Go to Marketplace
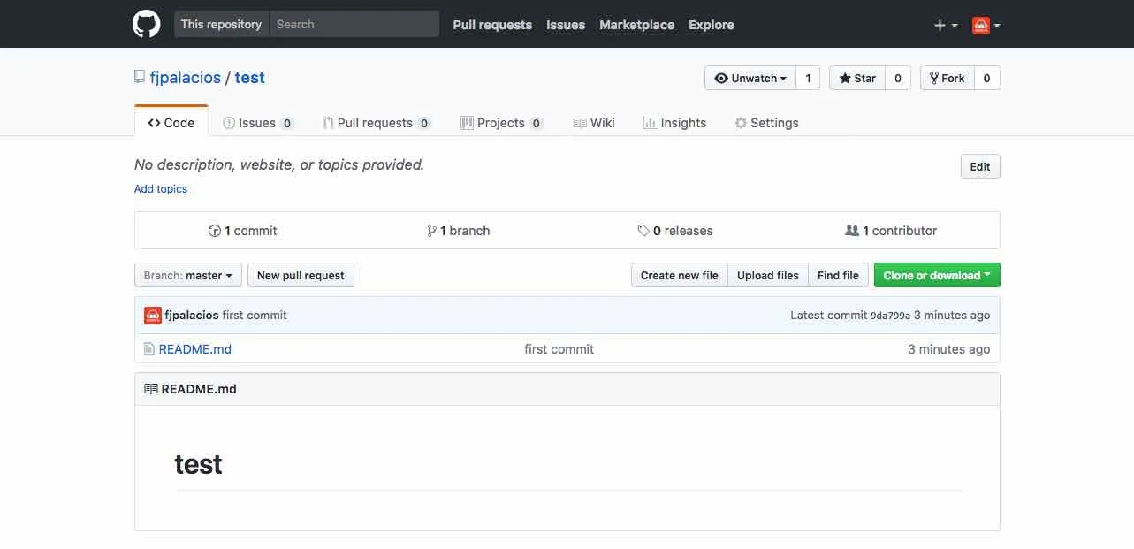This screenshot has width=1134, height=549. point(636,25)
